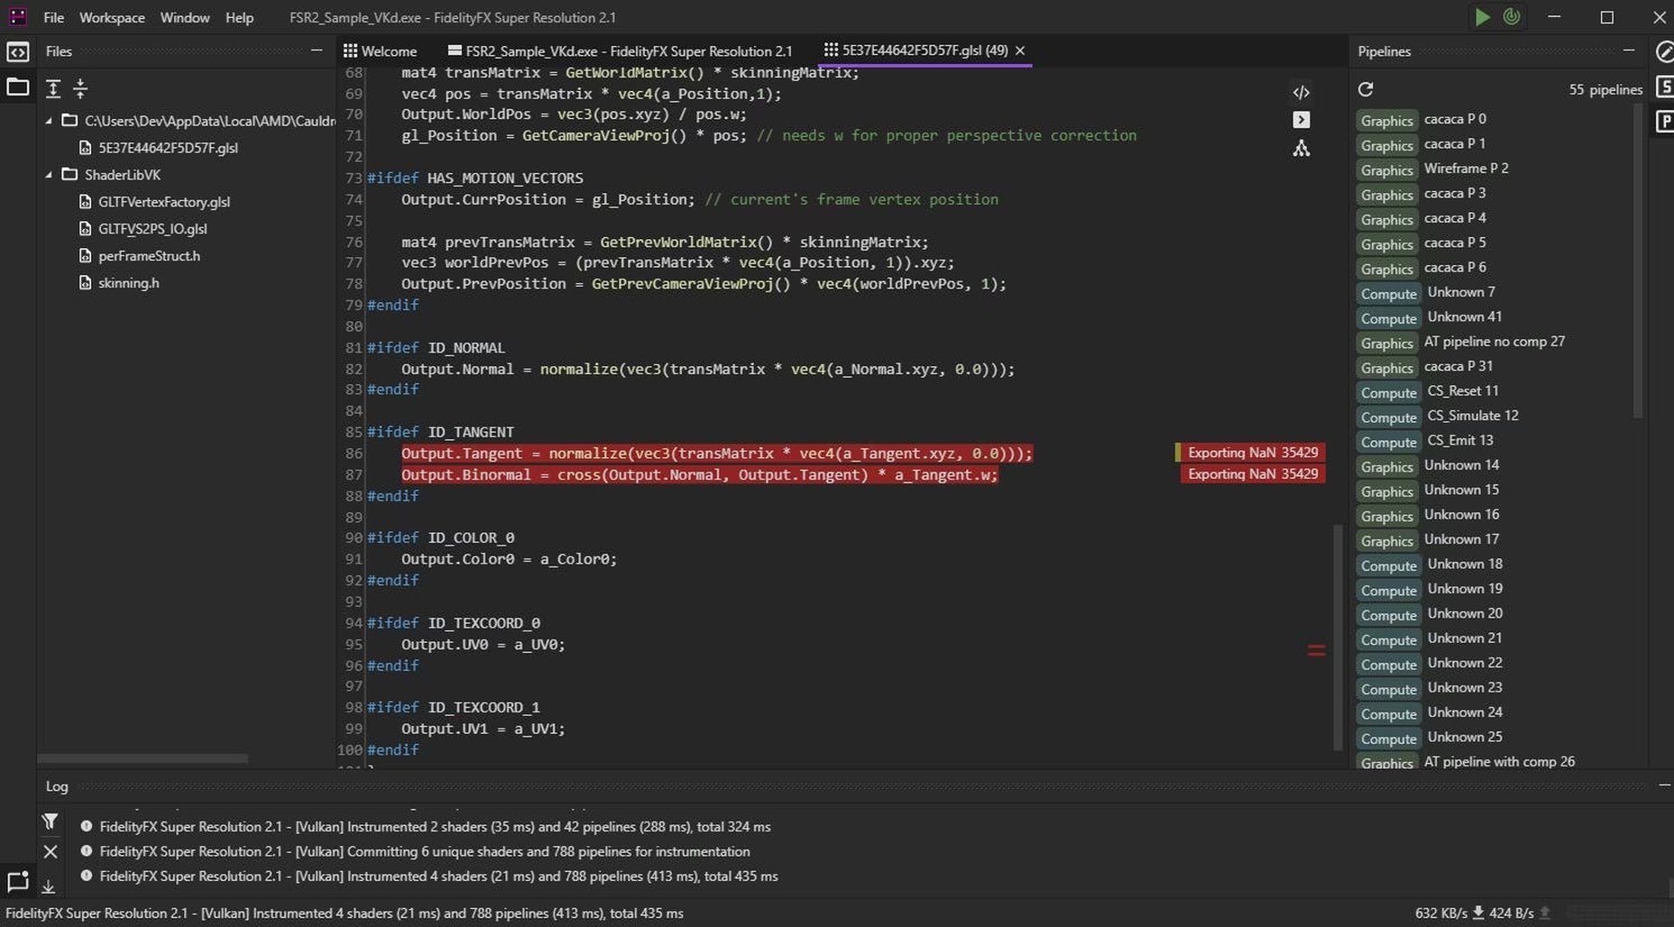
Task: Click the editor terminal arrow icon
Action: point(1301,120)
